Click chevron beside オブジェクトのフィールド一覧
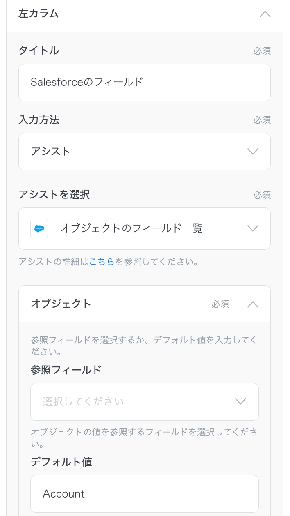 (253, 228)
